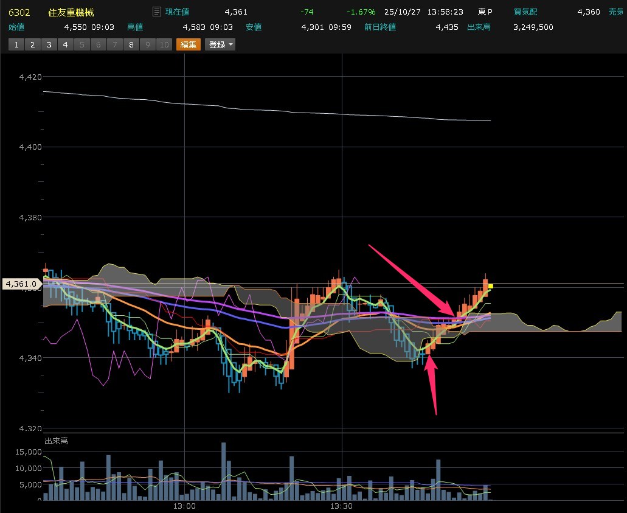The height and width of the screenshot is (513, 627).
Task: Click the 4,361.0 price tag on axis
Action: pyautogui.click(x=21, y=284)
